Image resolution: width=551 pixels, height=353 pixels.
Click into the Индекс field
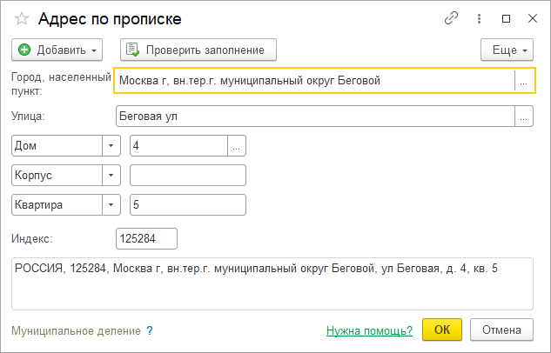coord(146,238)
